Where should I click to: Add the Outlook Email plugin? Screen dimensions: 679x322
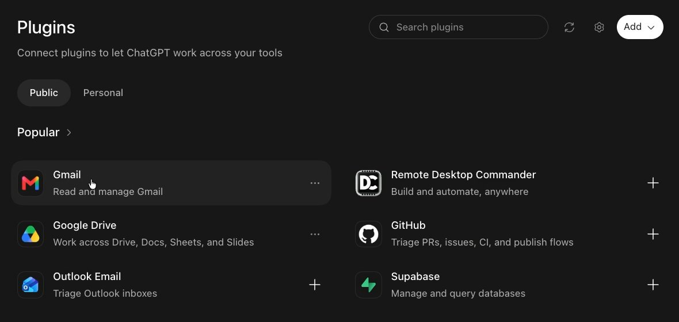315,285
